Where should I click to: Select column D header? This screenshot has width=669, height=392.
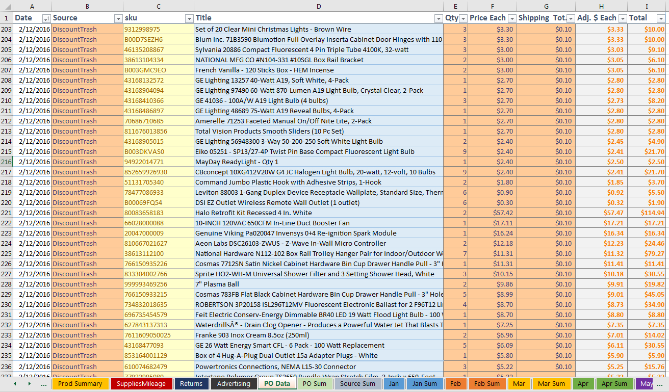point(319,6)
